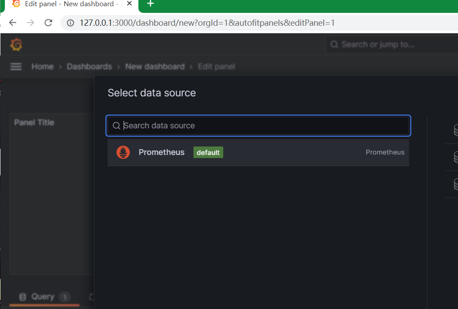Screen dimensions: 458x309
Task: Click the Query tab count badge showing 1
Action: [x=64, y=297]
